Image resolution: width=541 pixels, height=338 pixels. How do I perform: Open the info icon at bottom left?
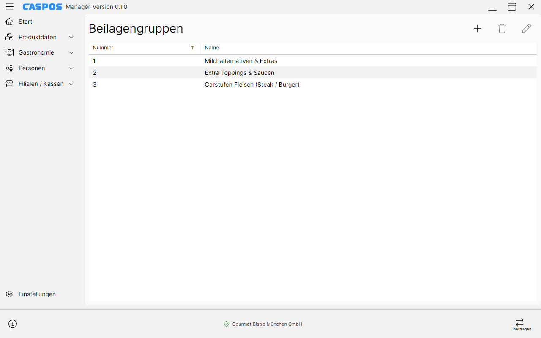coord(13,324)
